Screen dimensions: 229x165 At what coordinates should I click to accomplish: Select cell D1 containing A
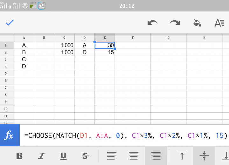pos(85,45)
